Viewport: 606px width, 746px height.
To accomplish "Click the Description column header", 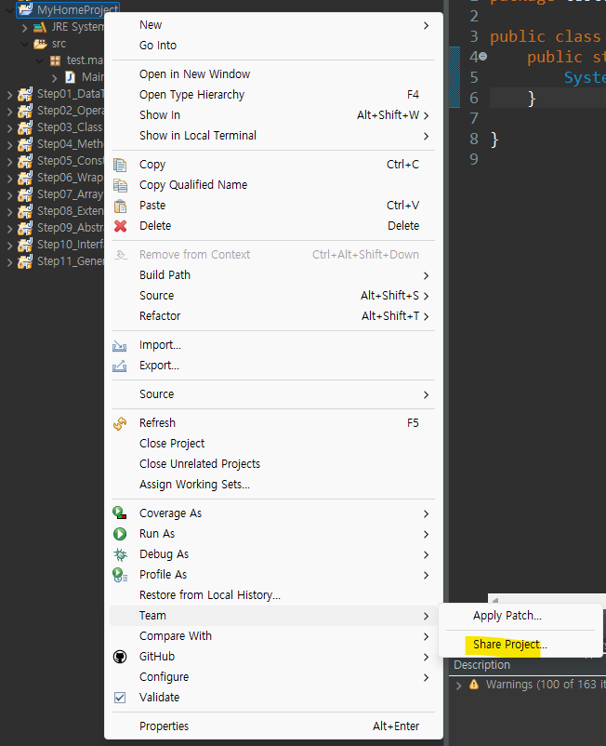I will (481, 665).
